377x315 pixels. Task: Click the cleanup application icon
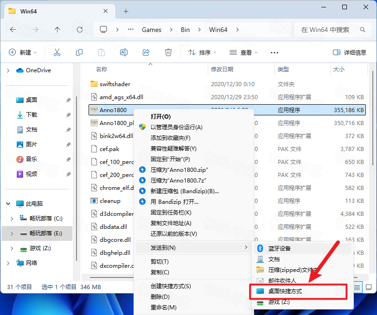pos(94,201)
